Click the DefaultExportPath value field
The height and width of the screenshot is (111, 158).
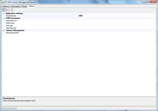tap(117, 33)
